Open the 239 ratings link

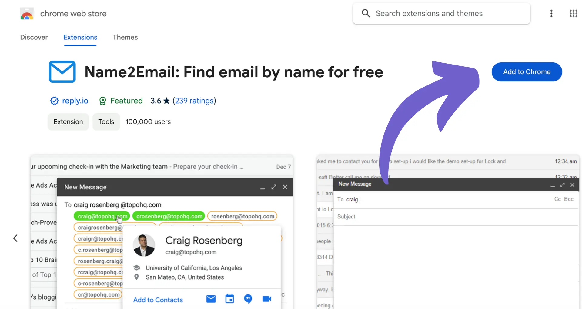coord(194,101)
